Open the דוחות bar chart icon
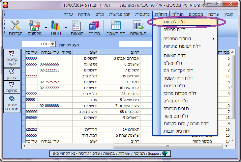 coord(56,28)
